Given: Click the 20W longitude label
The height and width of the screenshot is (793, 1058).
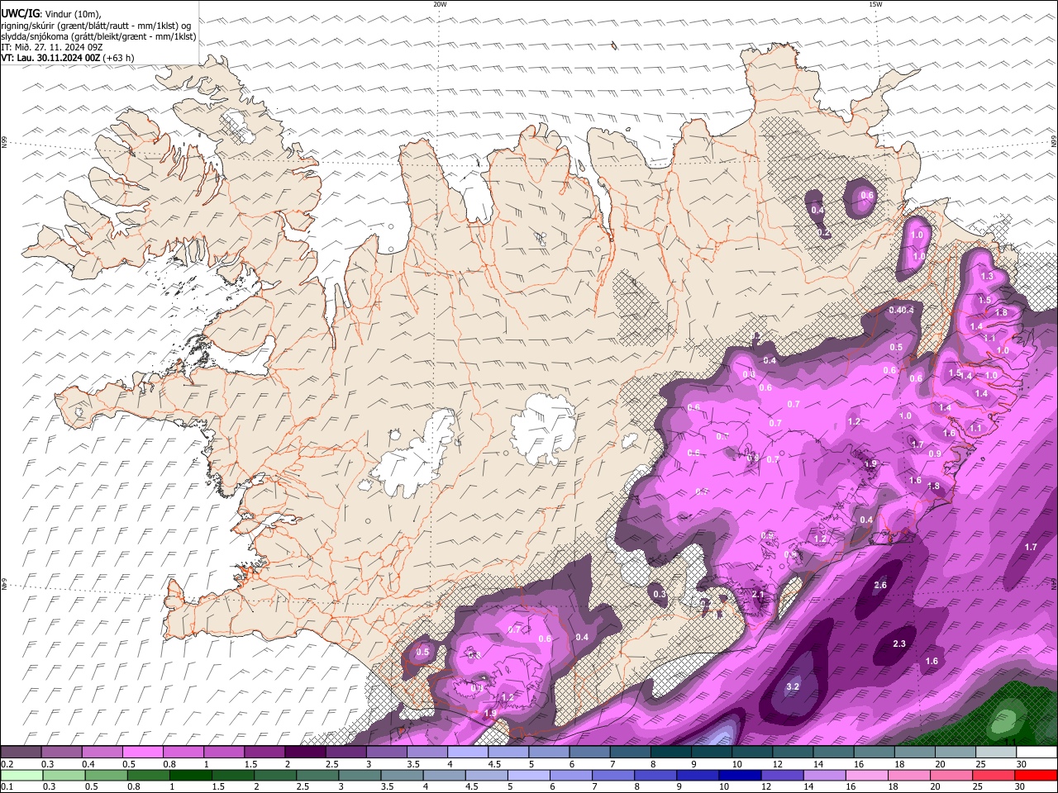Looking at the screenshot, I should pos(440,4).
